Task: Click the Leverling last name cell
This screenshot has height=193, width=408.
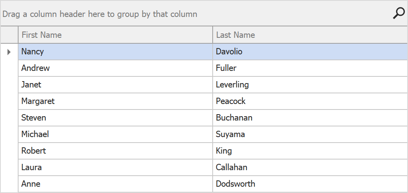Action: point(232,85)
